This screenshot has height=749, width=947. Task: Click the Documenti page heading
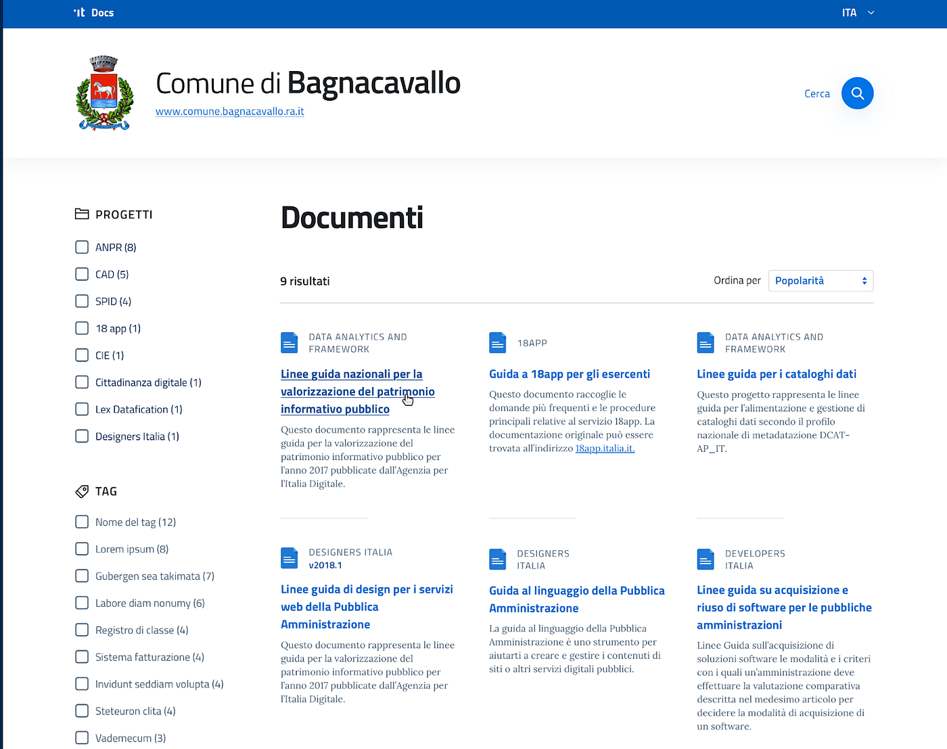click(x=352, y=218)
